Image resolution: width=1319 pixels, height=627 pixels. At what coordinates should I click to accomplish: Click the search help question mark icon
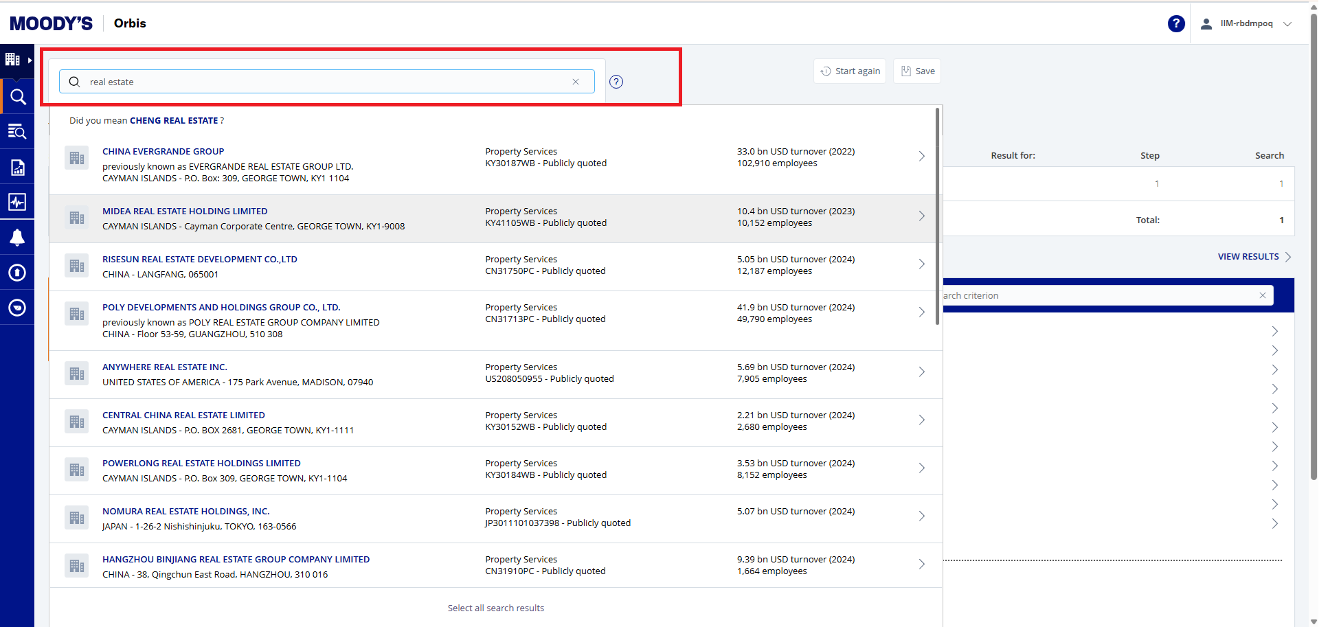click(616, 82)
